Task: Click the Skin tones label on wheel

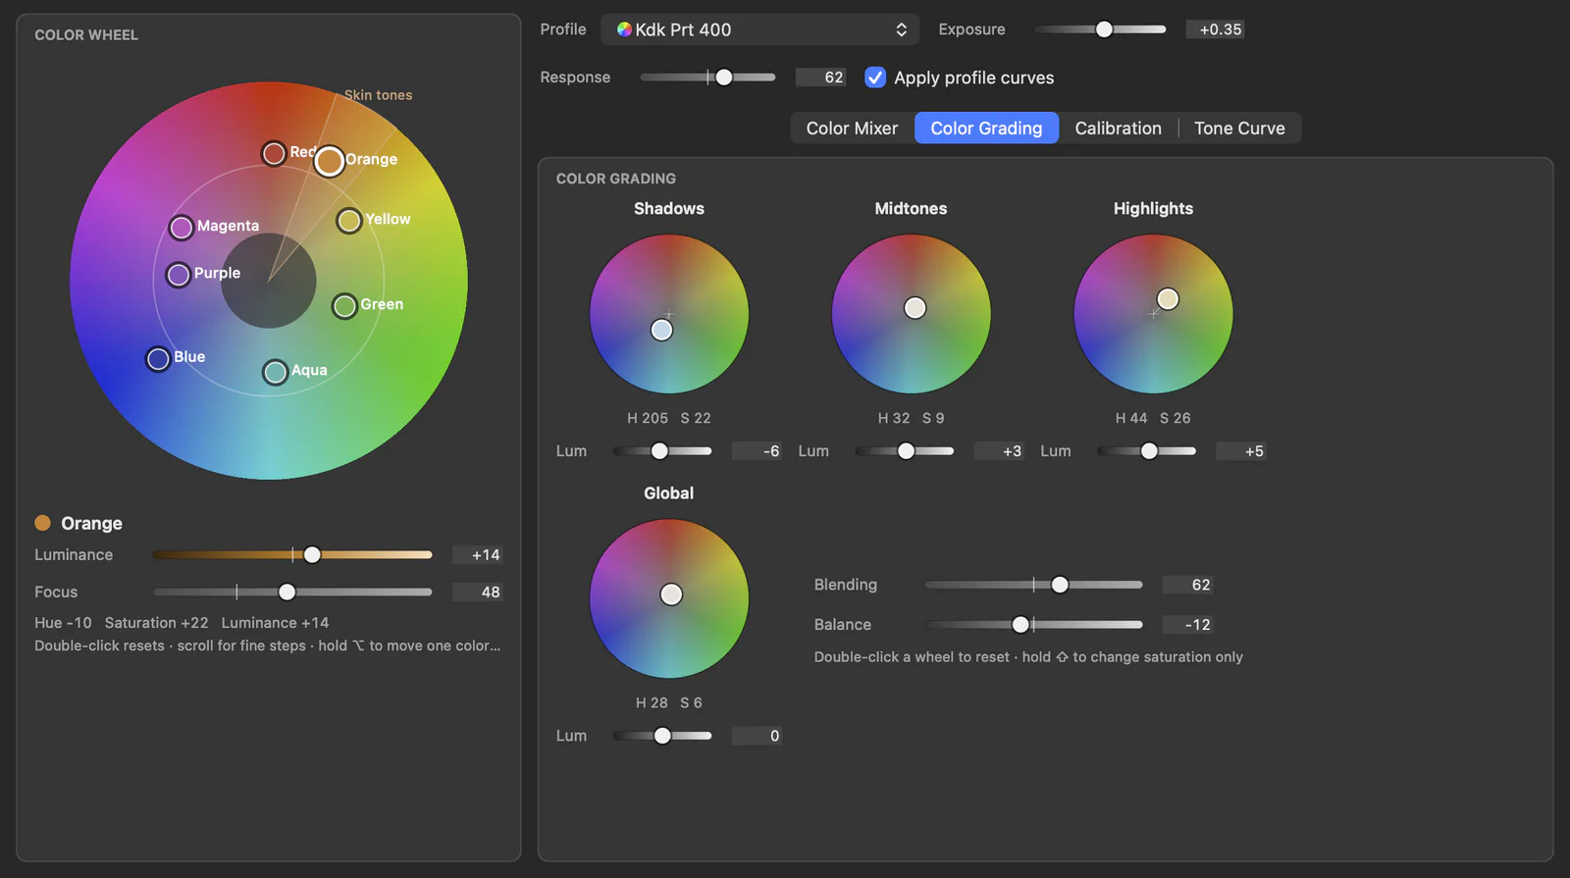Action: 378,95
